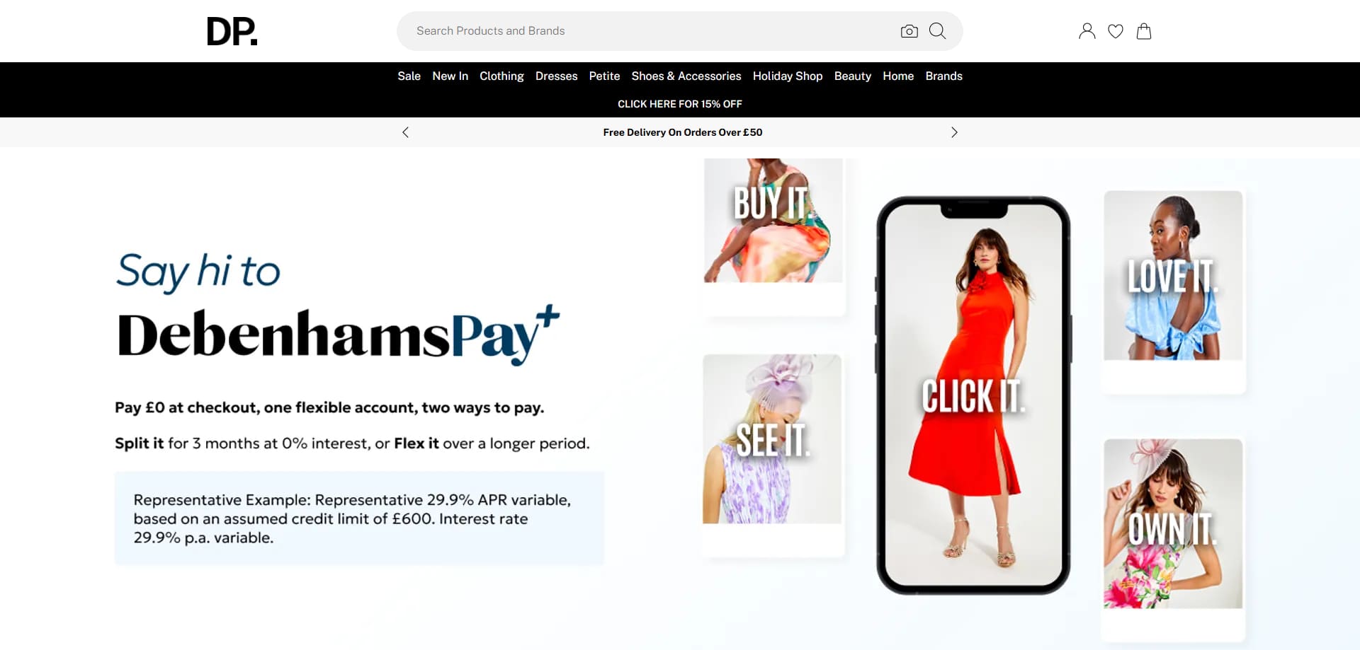The image size is (1360, 650).
Task: Open Shoes & Accessories menu
Action: click(686, 76)
